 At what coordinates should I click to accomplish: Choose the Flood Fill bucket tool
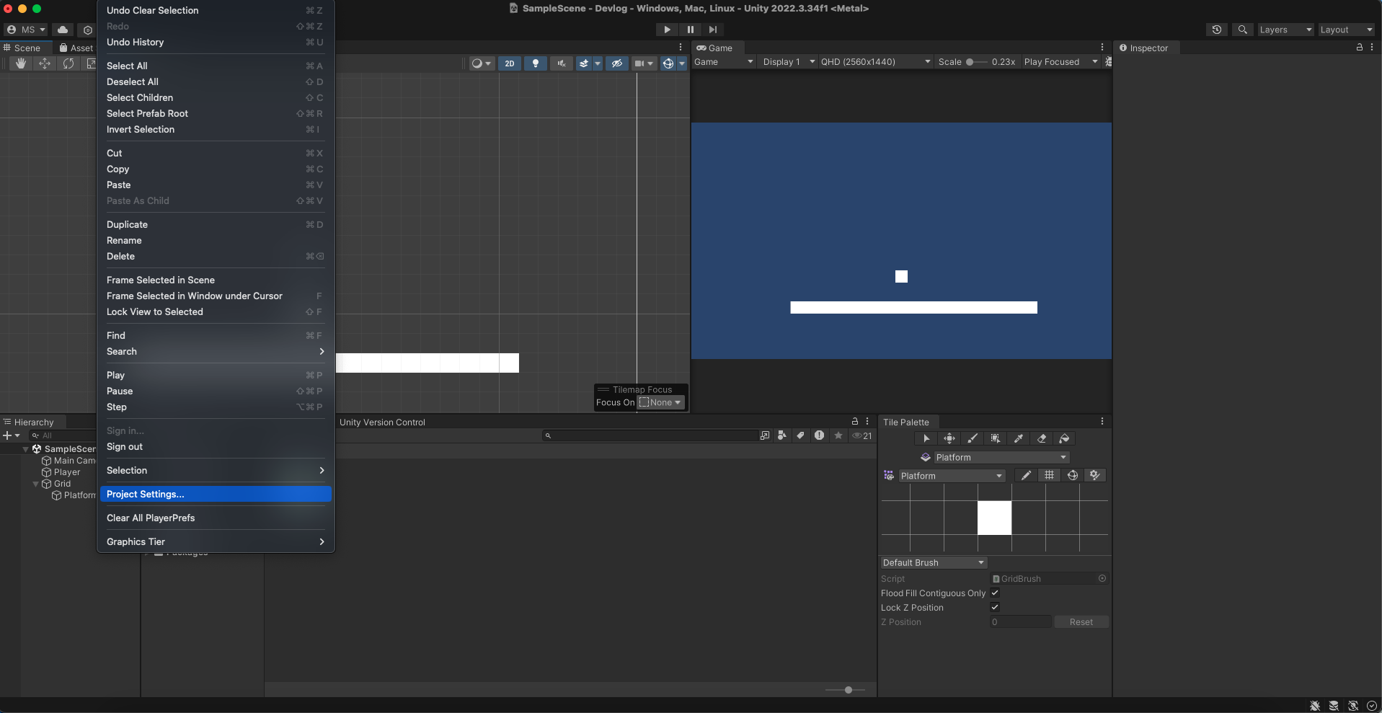pyautogui.click(x=1065, y=438)
